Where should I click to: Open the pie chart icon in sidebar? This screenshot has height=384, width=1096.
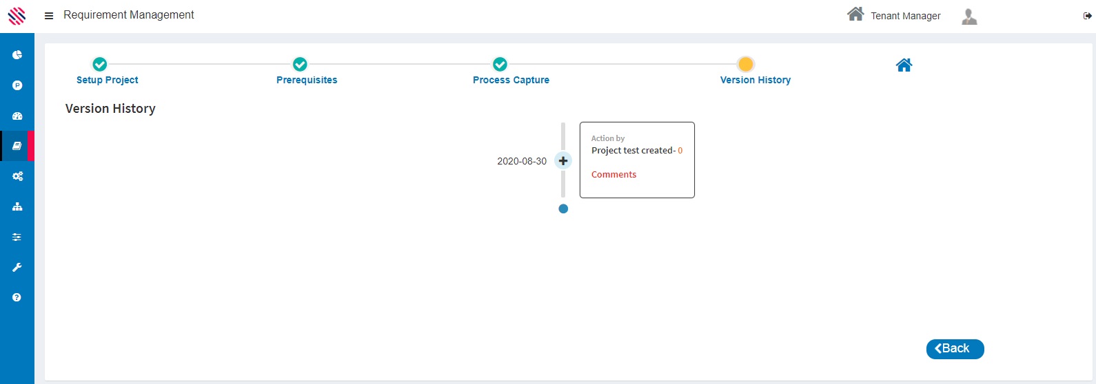17,55
